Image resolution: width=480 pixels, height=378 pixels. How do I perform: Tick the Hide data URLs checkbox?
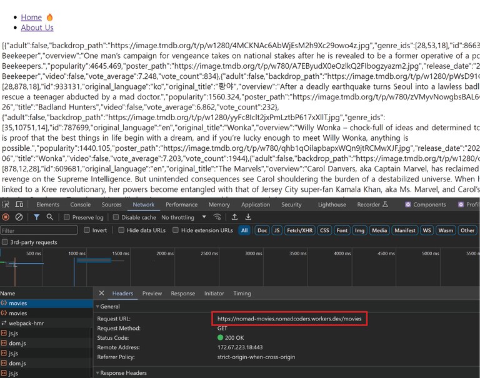click(x=121, y=230)
